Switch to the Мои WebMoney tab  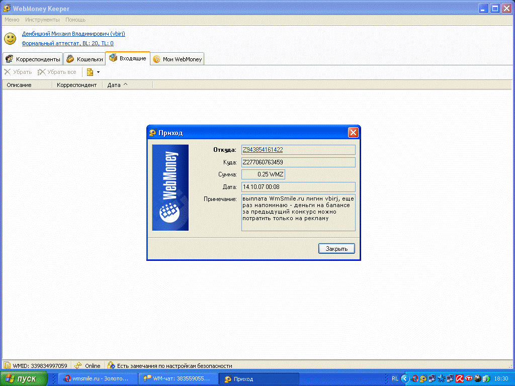pyautogui.click(x=177, y=59)
